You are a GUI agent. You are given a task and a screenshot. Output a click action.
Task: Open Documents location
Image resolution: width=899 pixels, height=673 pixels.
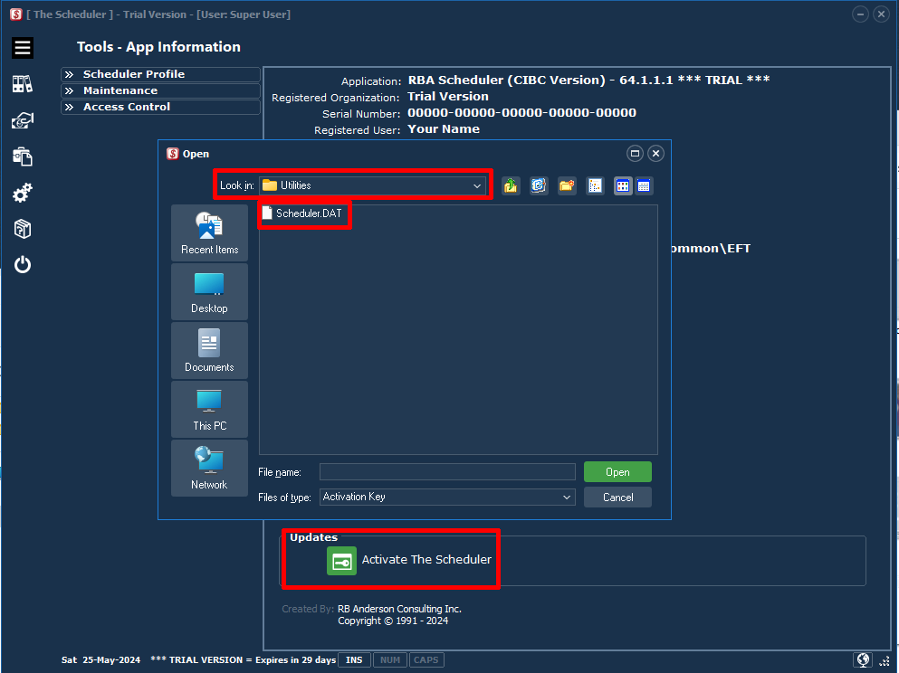click(209, 351)
